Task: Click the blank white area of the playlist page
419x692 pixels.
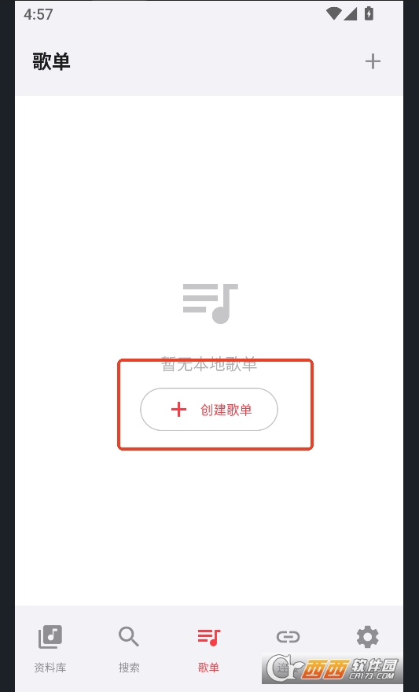Action: 209,186
